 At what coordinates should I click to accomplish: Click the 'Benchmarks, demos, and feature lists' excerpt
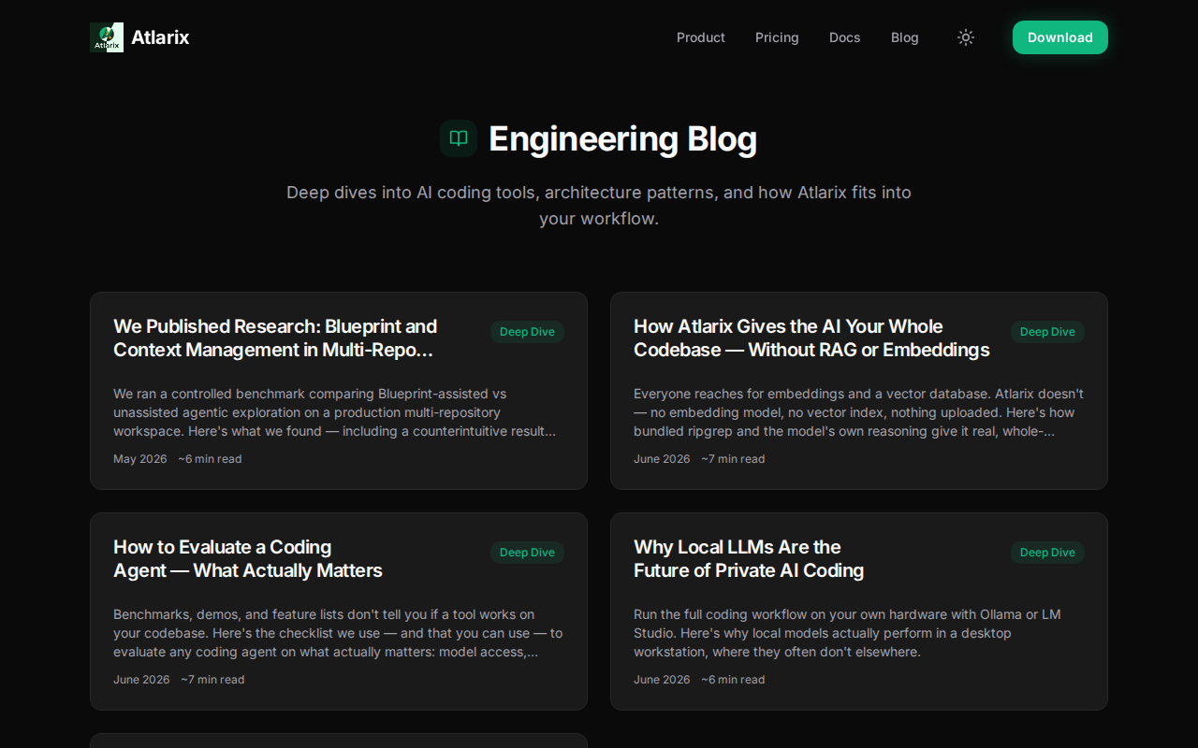pos(338,633)
